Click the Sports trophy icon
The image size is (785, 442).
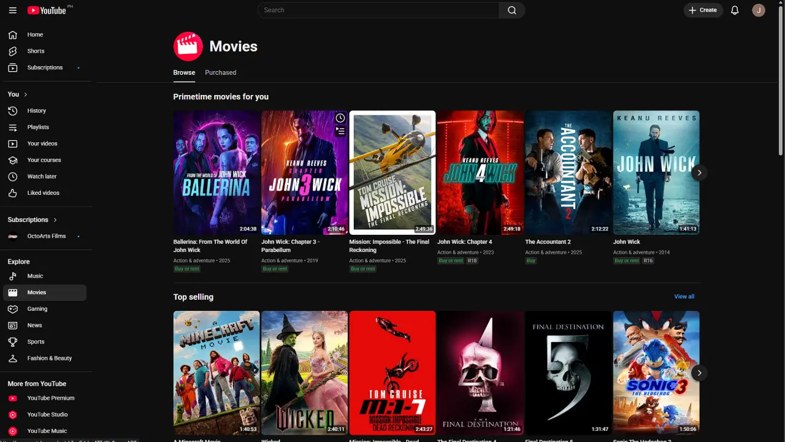[13, 342]
